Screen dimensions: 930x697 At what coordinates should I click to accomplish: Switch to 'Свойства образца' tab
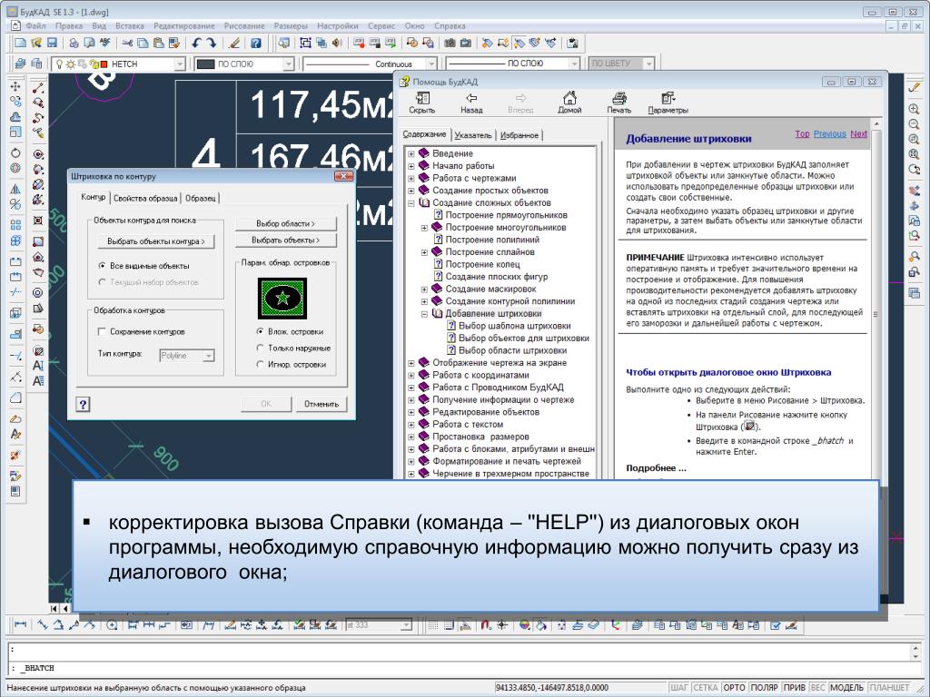coord(145,199)
